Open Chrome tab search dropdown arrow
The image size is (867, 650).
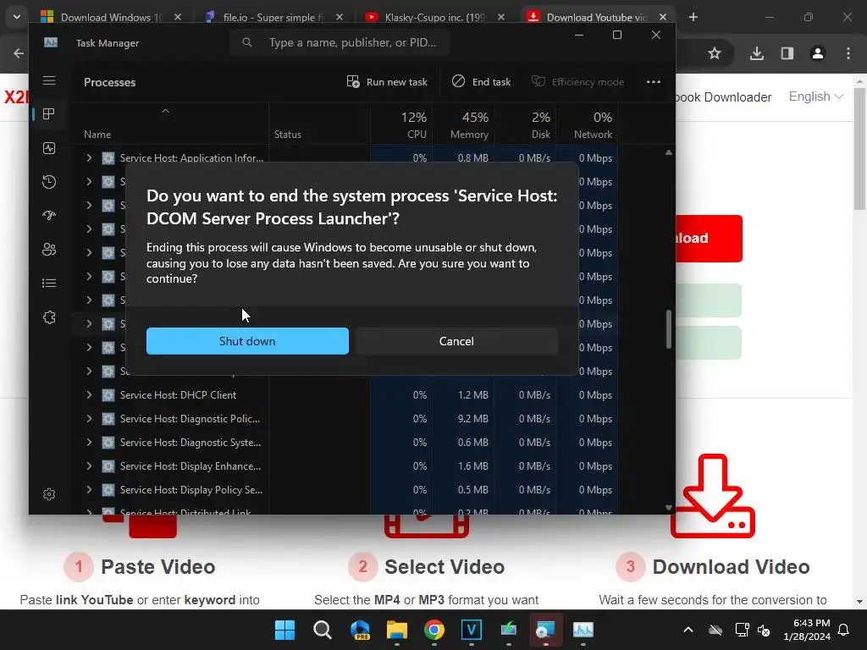click(17, 17)
